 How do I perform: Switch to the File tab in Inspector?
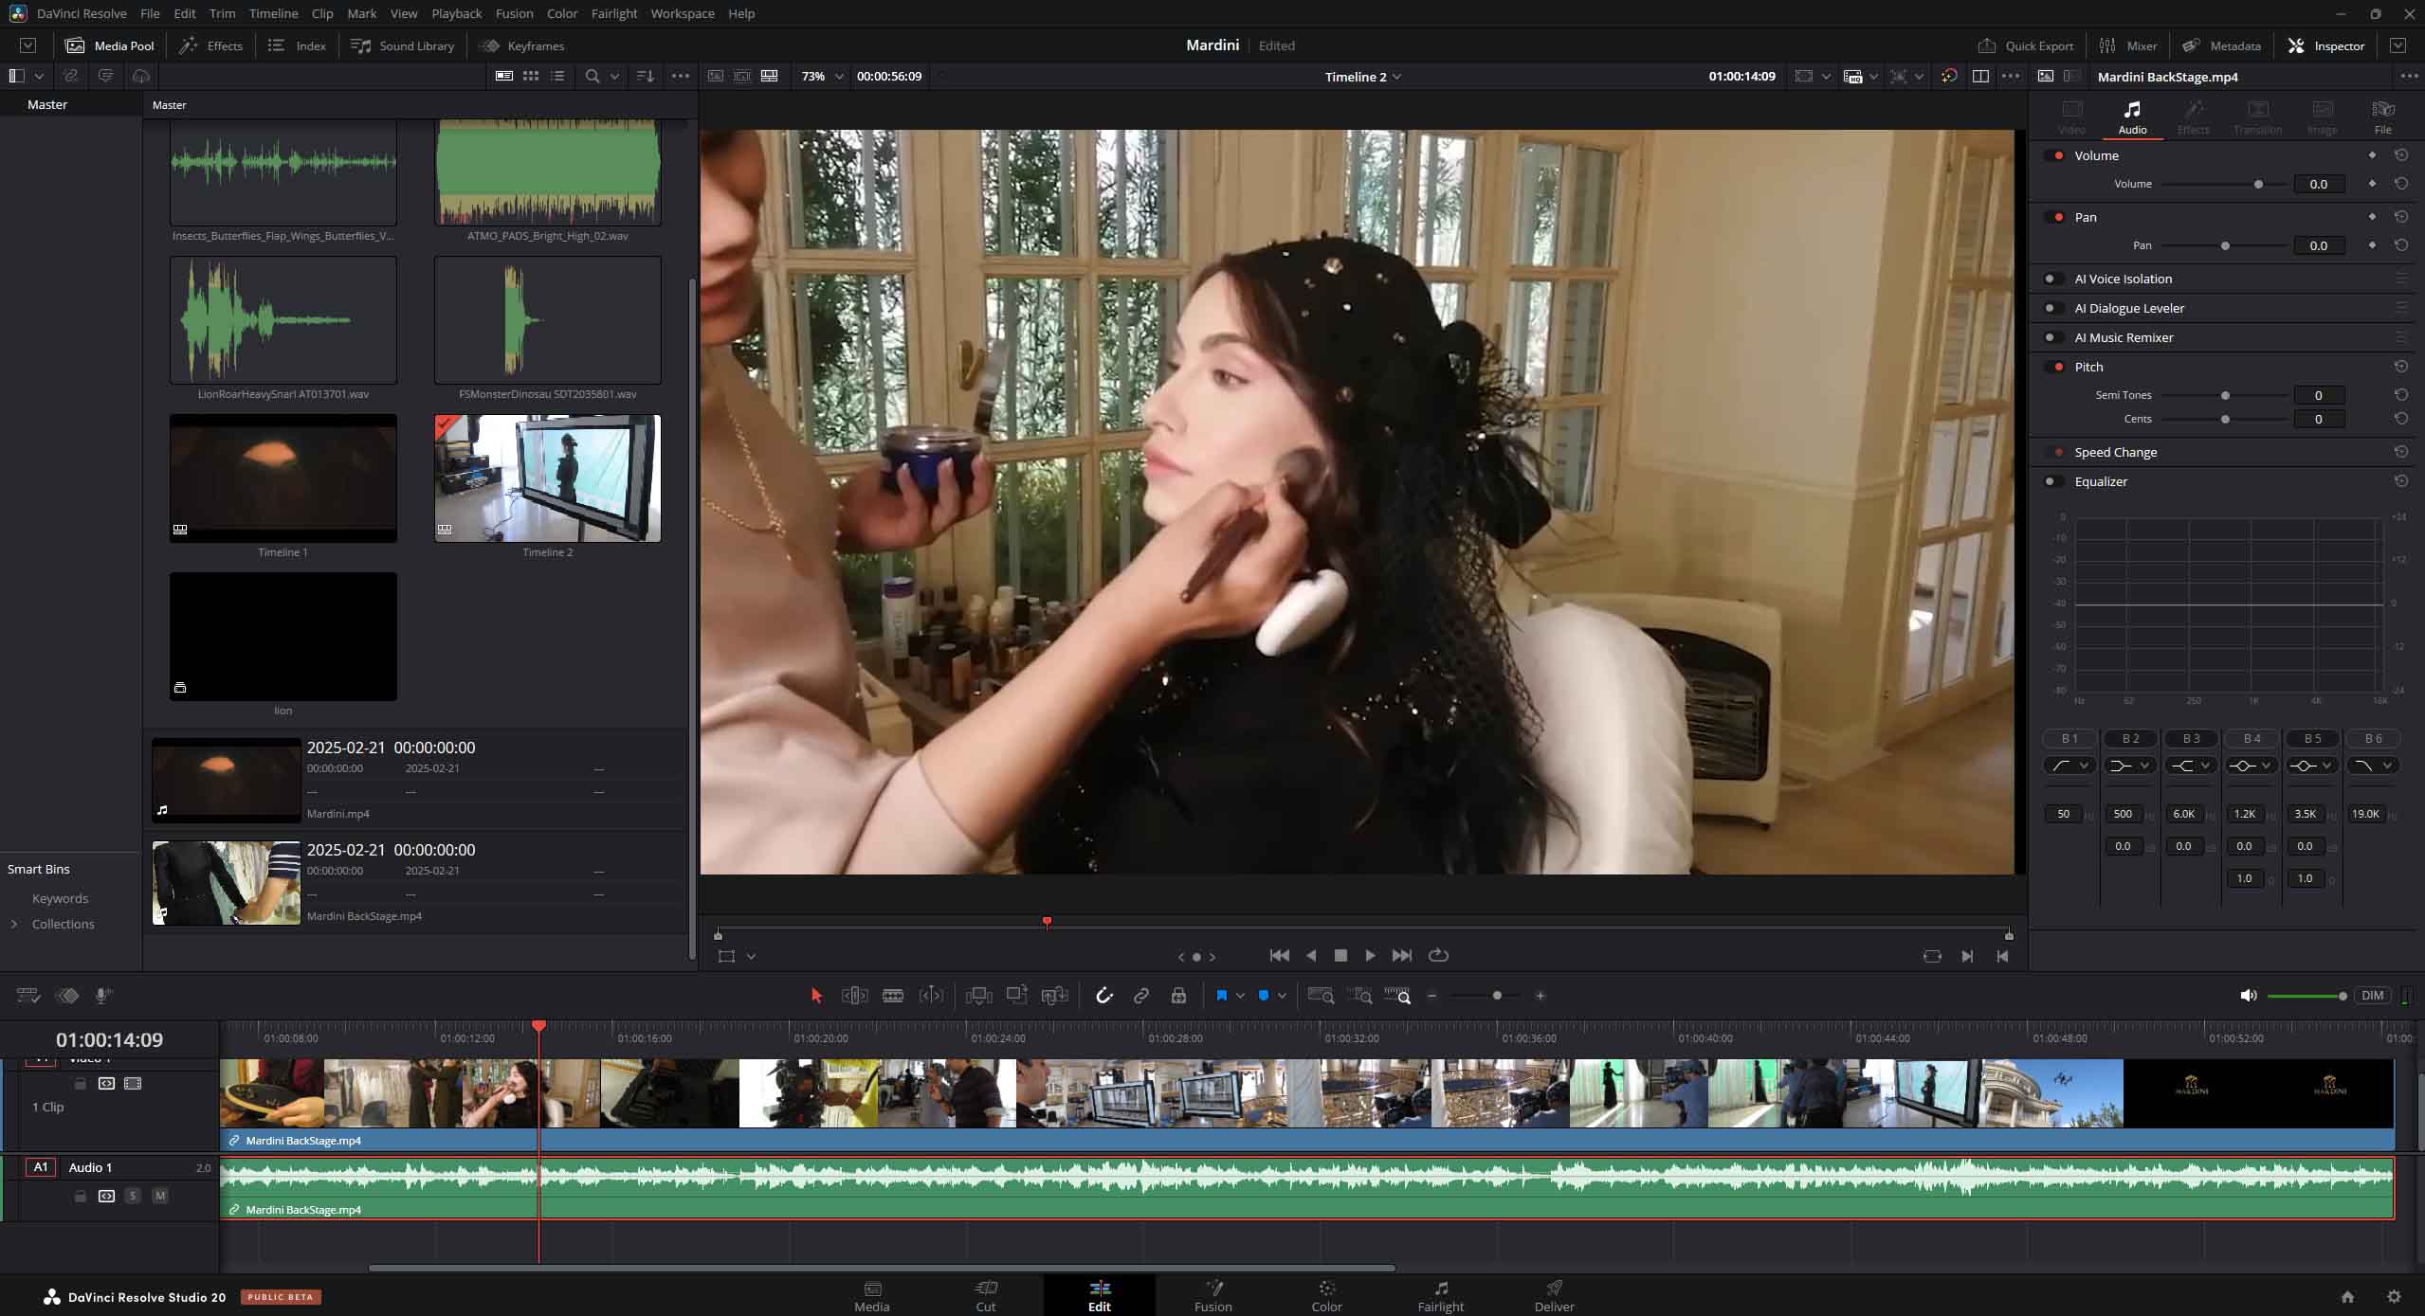coord(2381,117)
